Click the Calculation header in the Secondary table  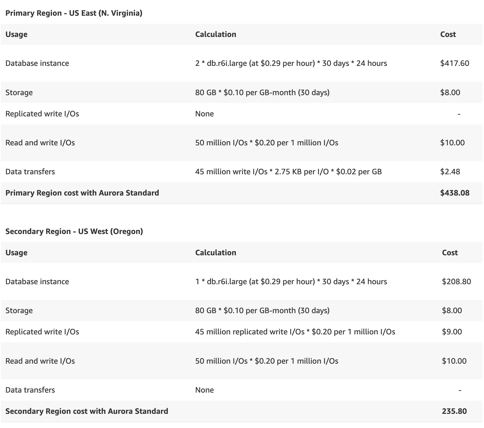216,252
